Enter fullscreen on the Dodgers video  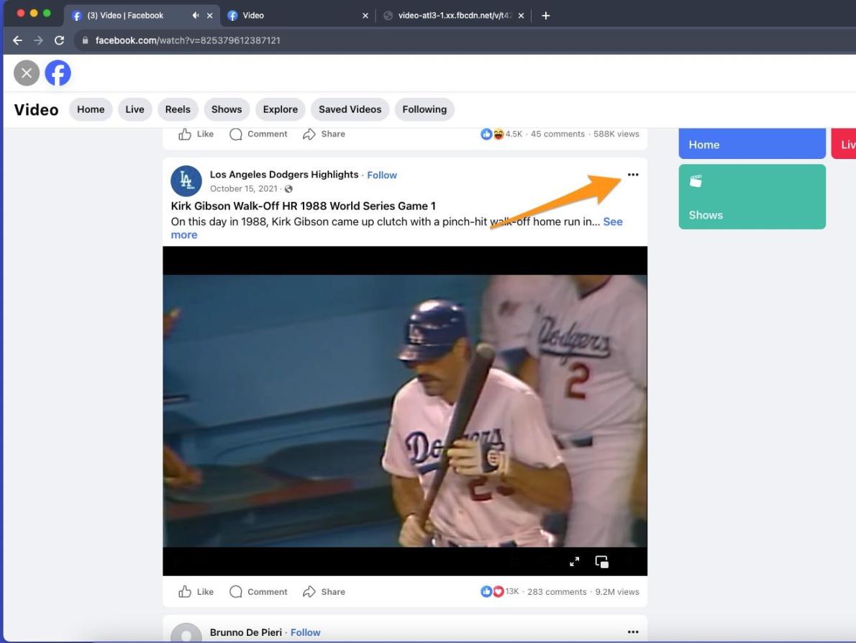(x=574, y=561)
